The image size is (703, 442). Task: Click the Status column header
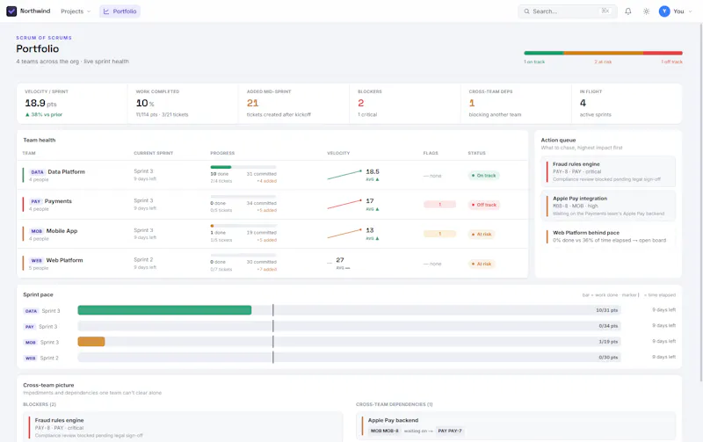tap(476, 153)
